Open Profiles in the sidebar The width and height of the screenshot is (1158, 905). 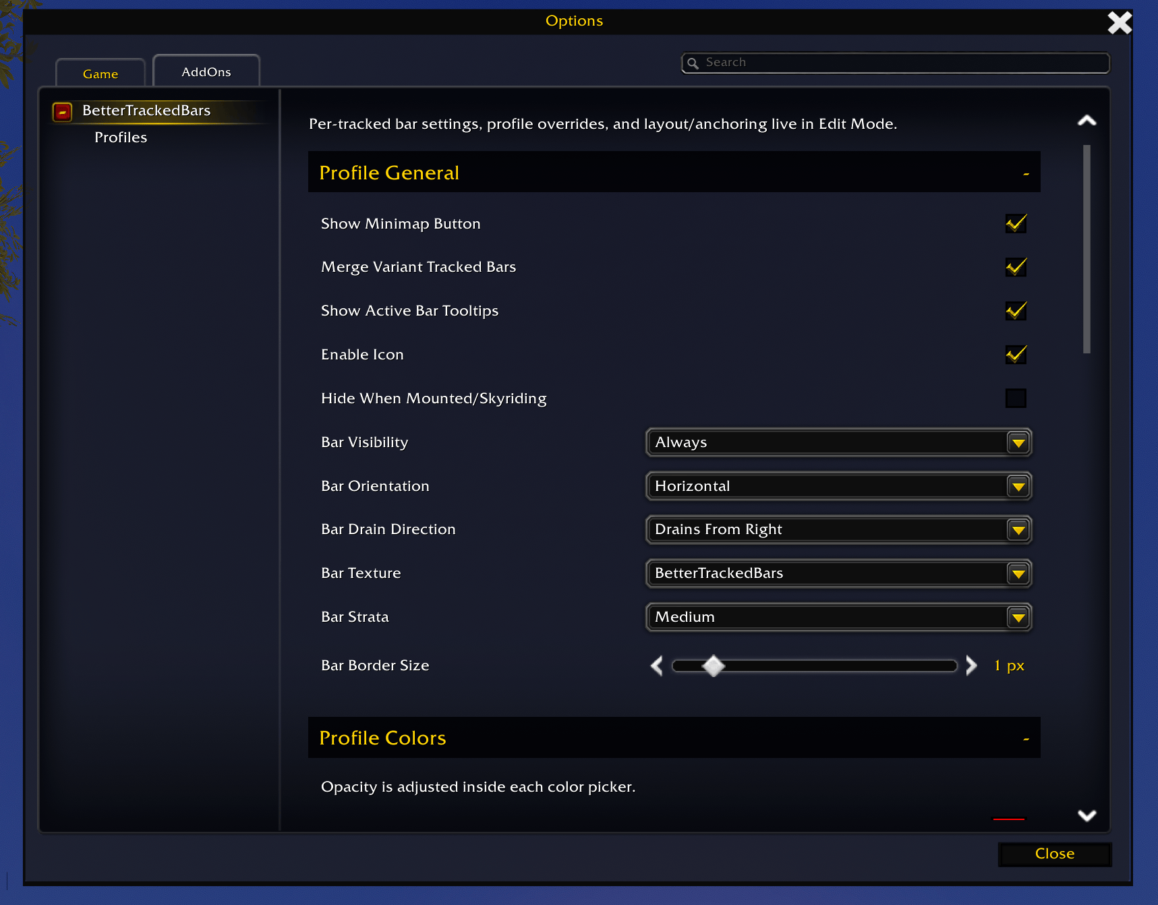point(121,138)
